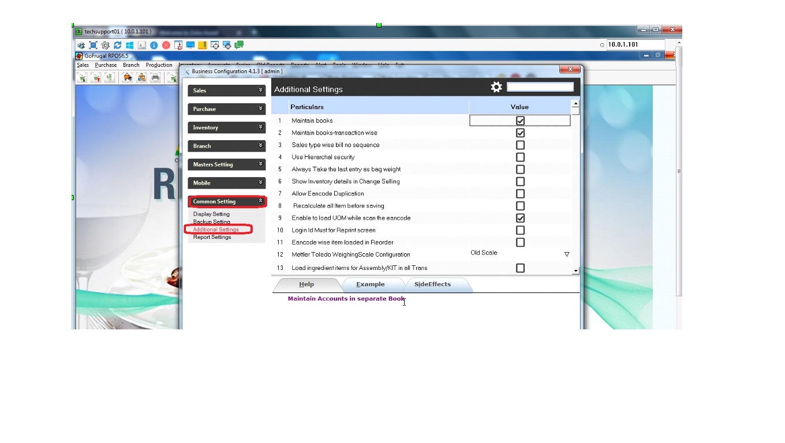Expand the Masters Setting section
The height and width of the screenshot is (443, 785).
click(227, 164)
